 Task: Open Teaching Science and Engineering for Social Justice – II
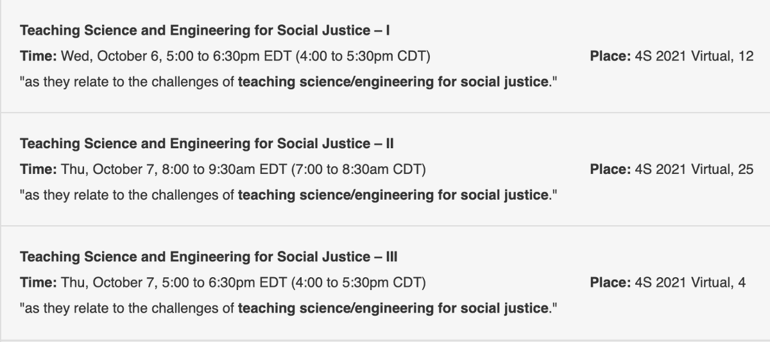(207, 144)
